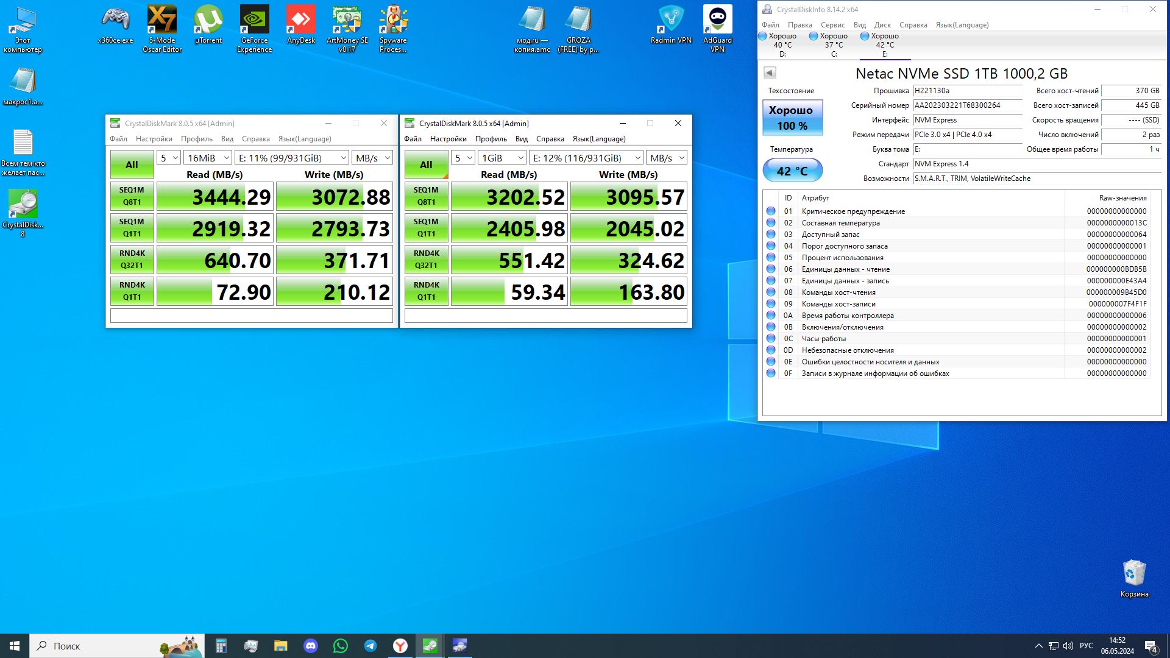The height and width of the screenshot is (658, 1170).
Task: Launch AnyDesk from the desktop
Action: click(301, 25)
